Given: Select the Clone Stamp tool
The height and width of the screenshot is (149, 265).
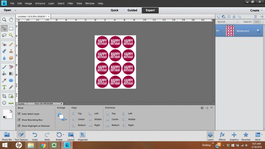Looking at the screenshot, I should click(11, 51).
